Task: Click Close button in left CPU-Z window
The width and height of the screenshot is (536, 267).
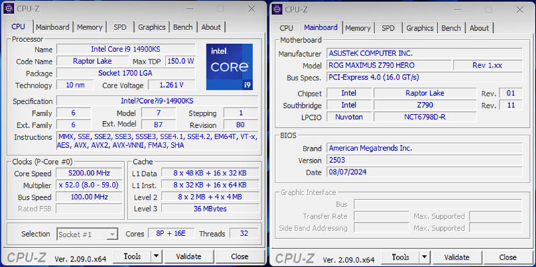Action: tap(239, 256)
